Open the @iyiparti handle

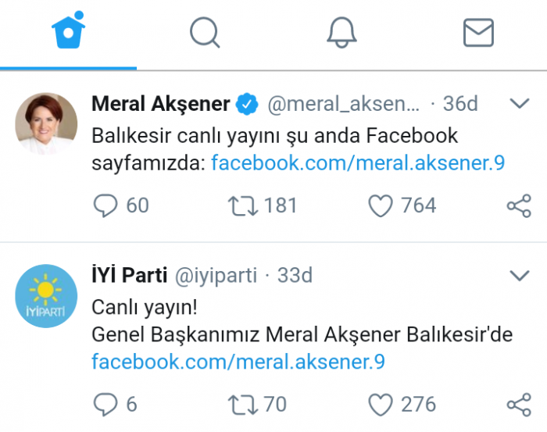[x=216, y=276]
